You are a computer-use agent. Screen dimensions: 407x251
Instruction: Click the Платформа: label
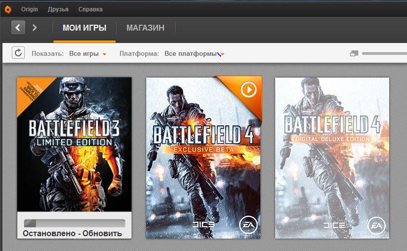point(139,54)
